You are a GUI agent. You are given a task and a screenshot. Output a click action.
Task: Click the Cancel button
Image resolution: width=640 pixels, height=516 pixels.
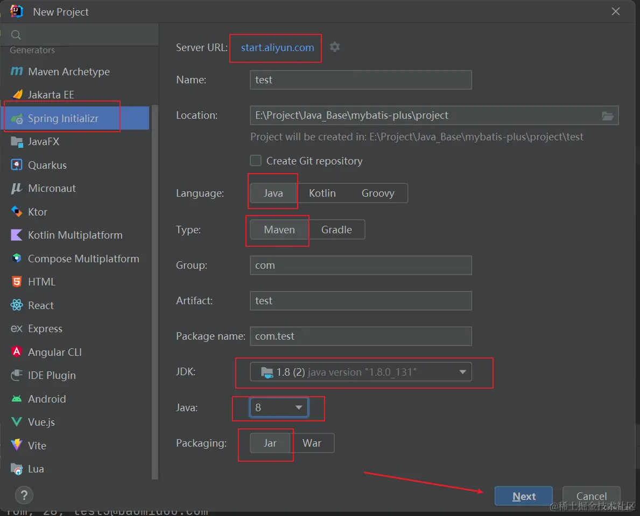(592, 496)
